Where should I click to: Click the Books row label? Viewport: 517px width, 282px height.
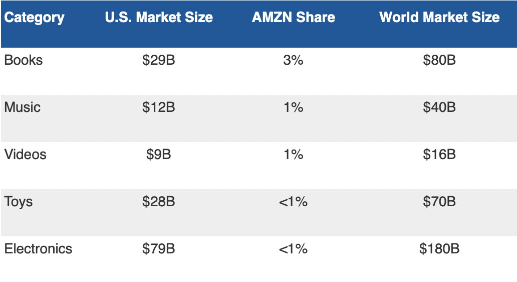pos(24,60)
